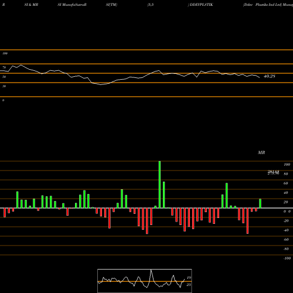Image resolution: width=293 pixels, height=293 pixels.
Task: Click the 30 level label on the RSI axis
Action: (4, 86)
